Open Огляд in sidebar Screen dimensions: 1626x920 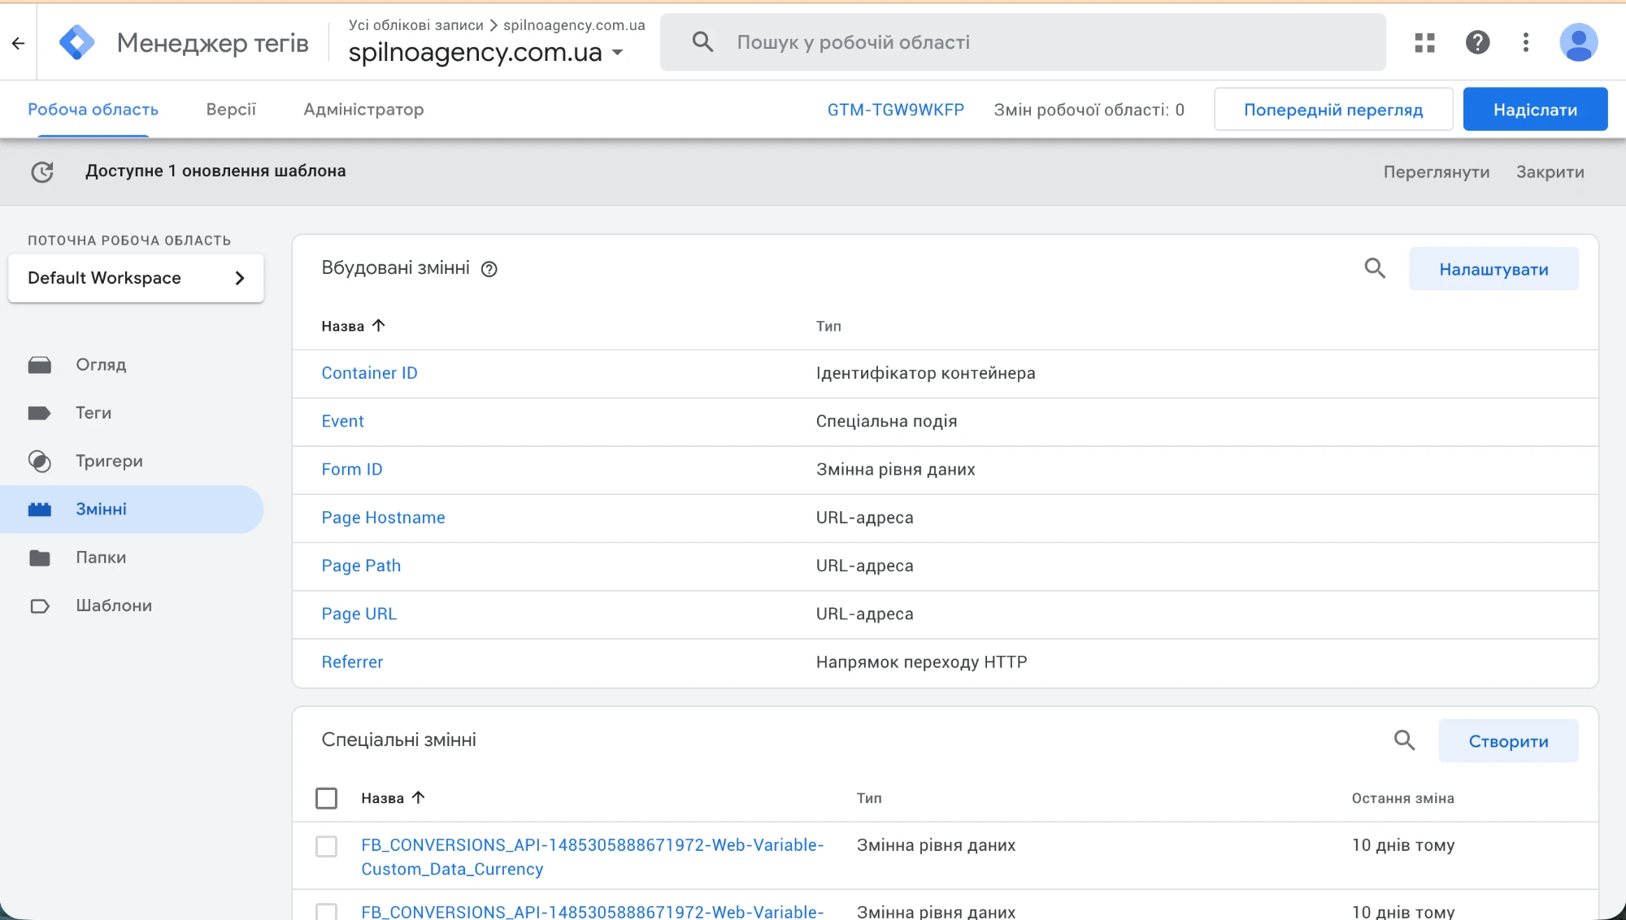click(101, 365)
